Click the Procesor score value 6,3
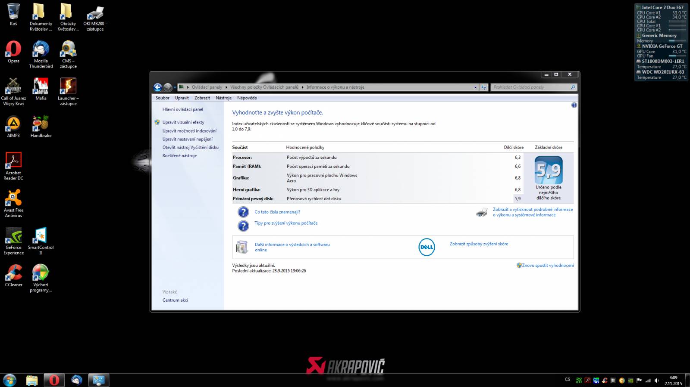 (517, 157)
